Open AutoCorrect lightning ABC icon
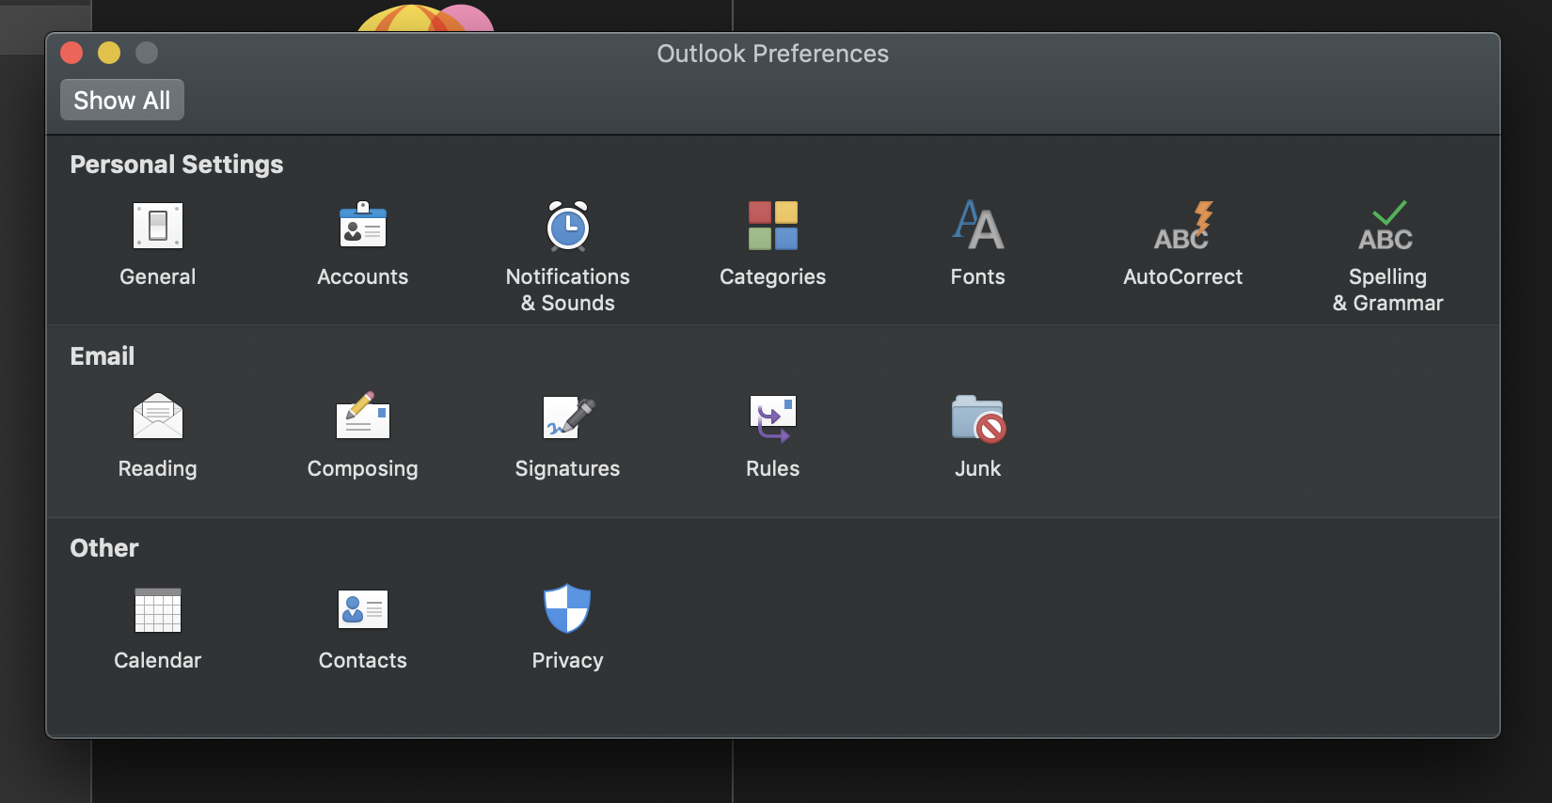The width and height of the screenshot is (1552, 803). 1183,226
